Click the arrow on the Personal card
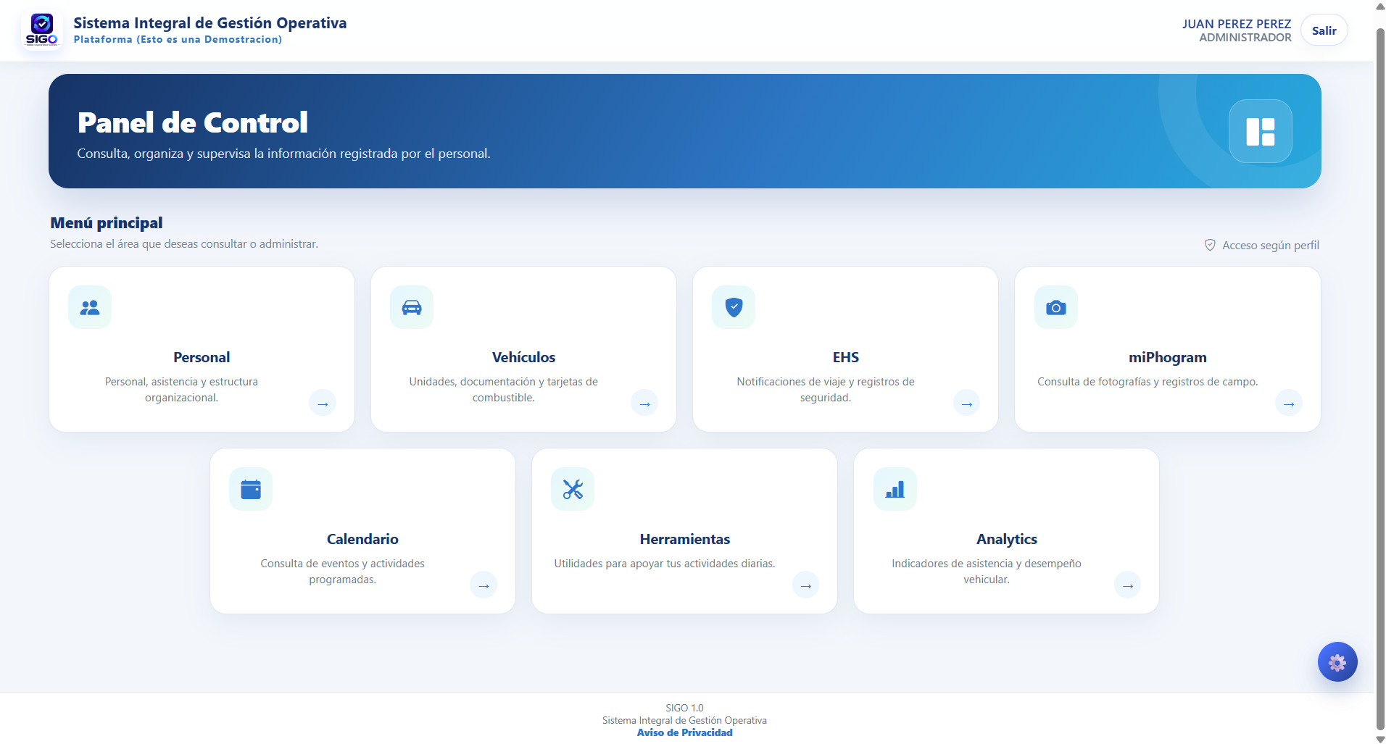1386x744 pixels. click(x=323, y=403)
